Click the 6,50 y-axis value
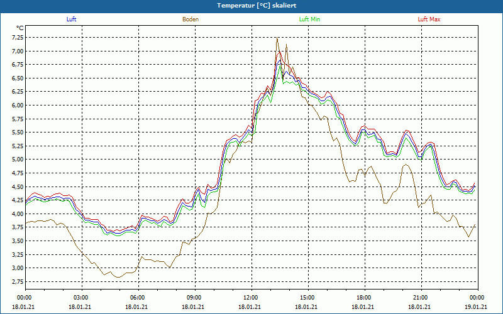The image size is (503, 314). coord(18,78)
